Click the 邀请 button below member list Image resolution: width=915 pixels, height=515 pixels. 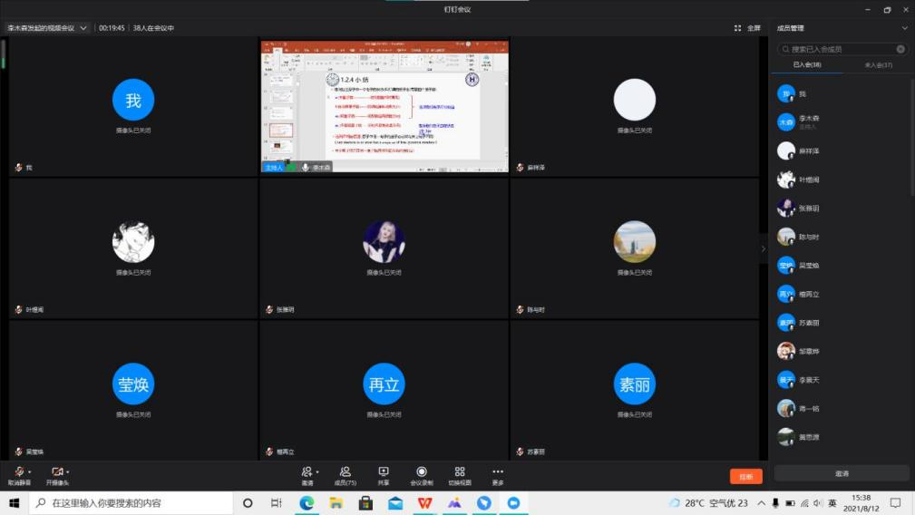coord(842,473)
